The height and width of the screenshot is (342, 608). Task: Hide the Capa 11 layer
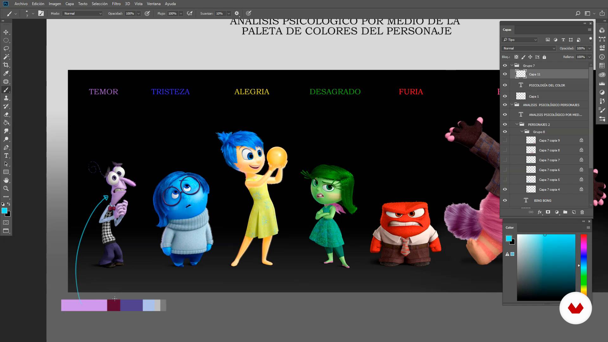click(x=505, y=74)
